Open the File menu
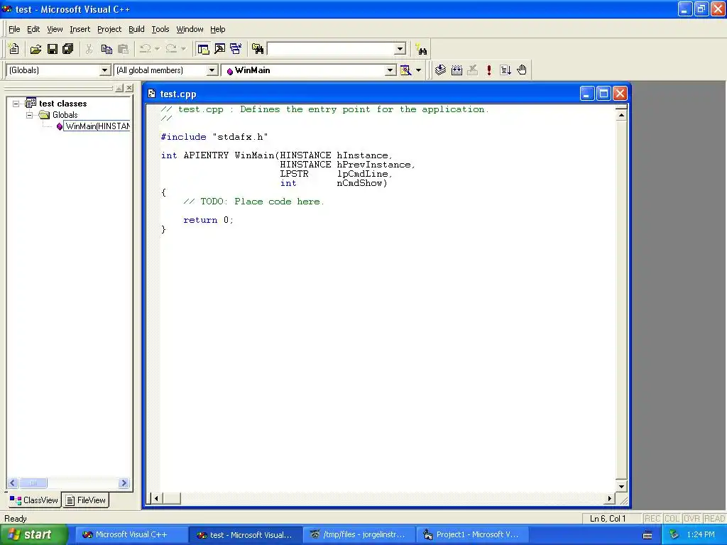The height and width of the screenshot is (545, 727). (14, 29)
